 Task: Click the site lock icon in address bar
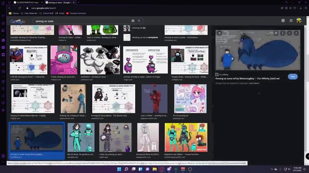[x=28, y=8]
